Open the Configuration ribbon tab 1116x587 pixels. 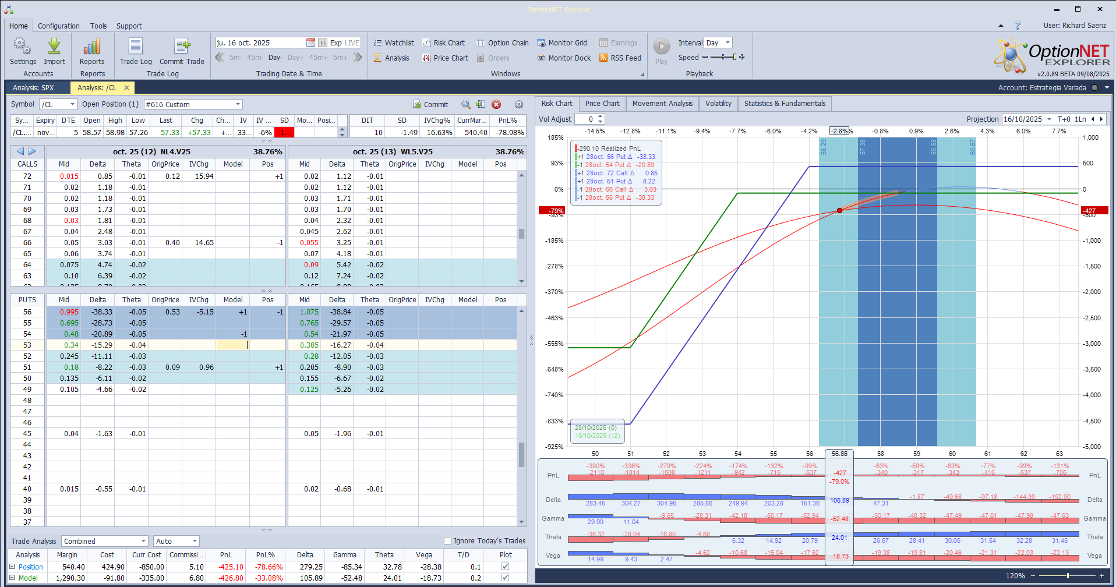pos(59,26)
